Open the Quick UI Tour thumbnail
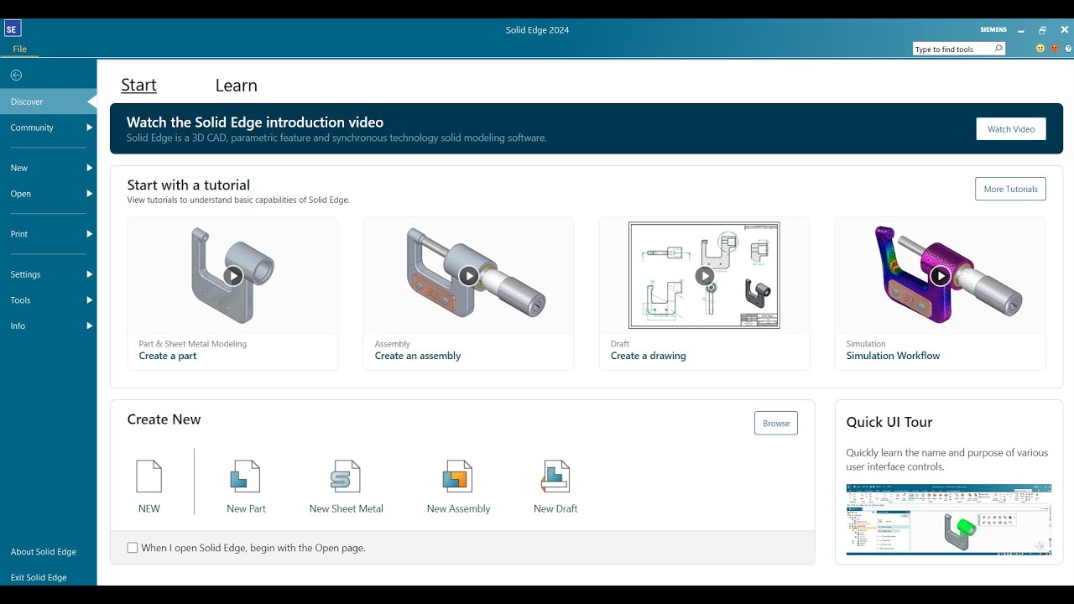 tap(949, 519)
